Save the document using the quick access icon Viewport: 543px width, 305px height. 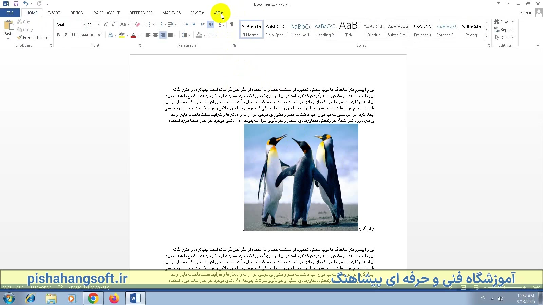(16, 4)
